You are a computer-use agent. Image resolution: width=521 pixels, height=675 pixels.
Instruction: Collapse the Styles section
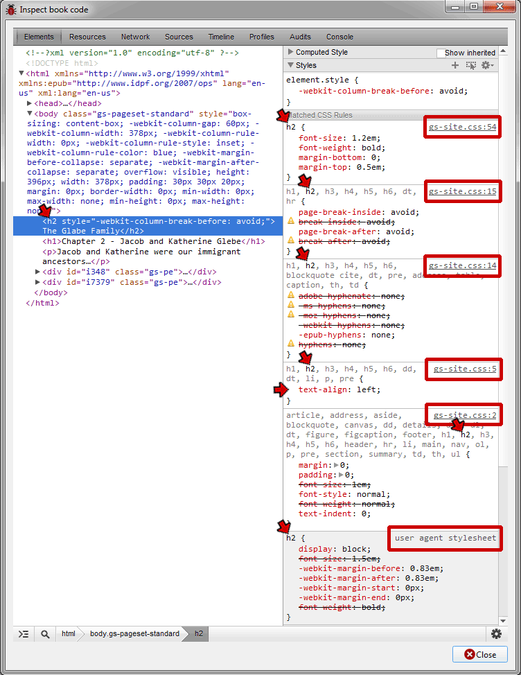[x=291, y=65]
